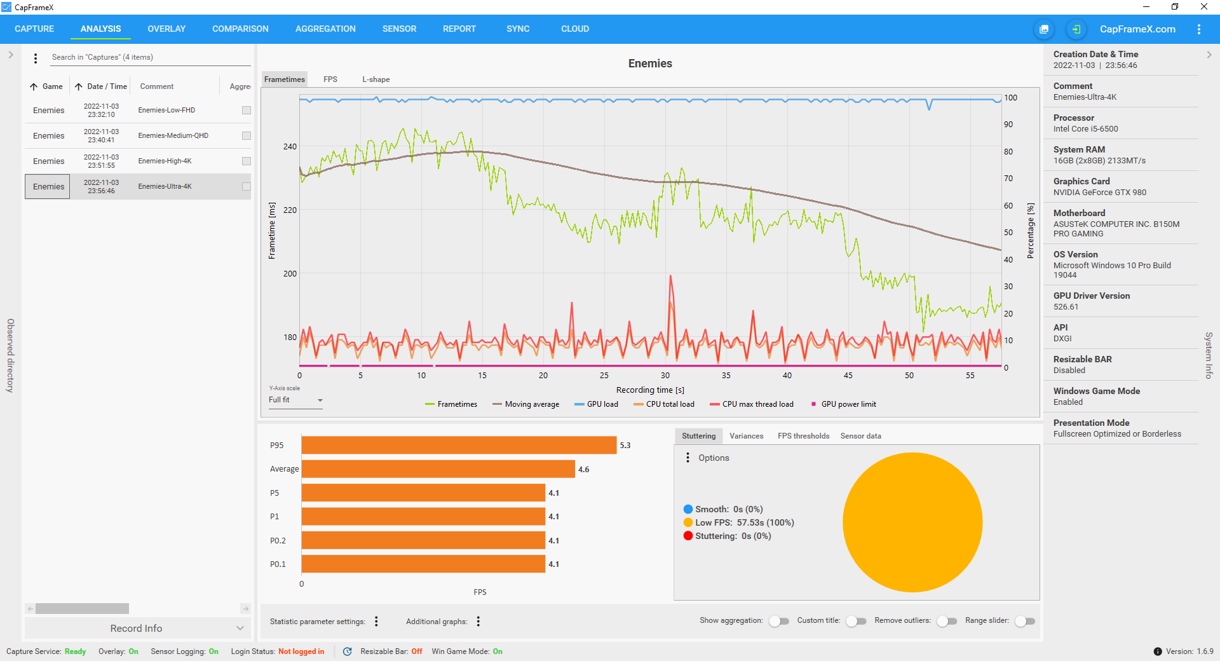Open the stuttering chart Options menu

pos(688,458)
